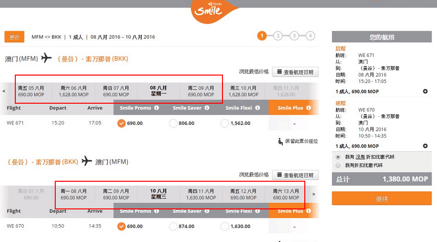Select WE 671 Smile Promo 690.00 fare
Viewport: 437px width, 242px height.
point(121,123)
